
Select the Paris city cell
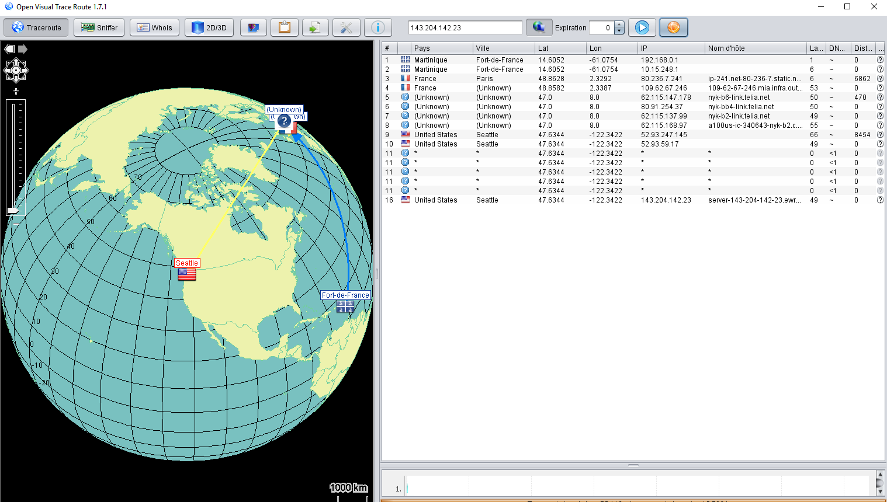[x=504, y=79]
